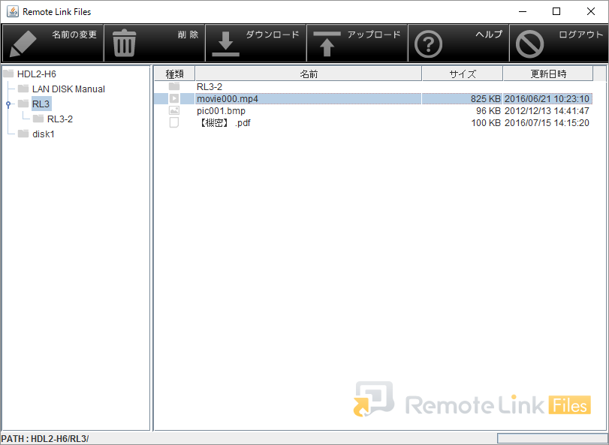Click the download arrow icon
This screenshot has height=445, width=609.
[x=225, y=44]
